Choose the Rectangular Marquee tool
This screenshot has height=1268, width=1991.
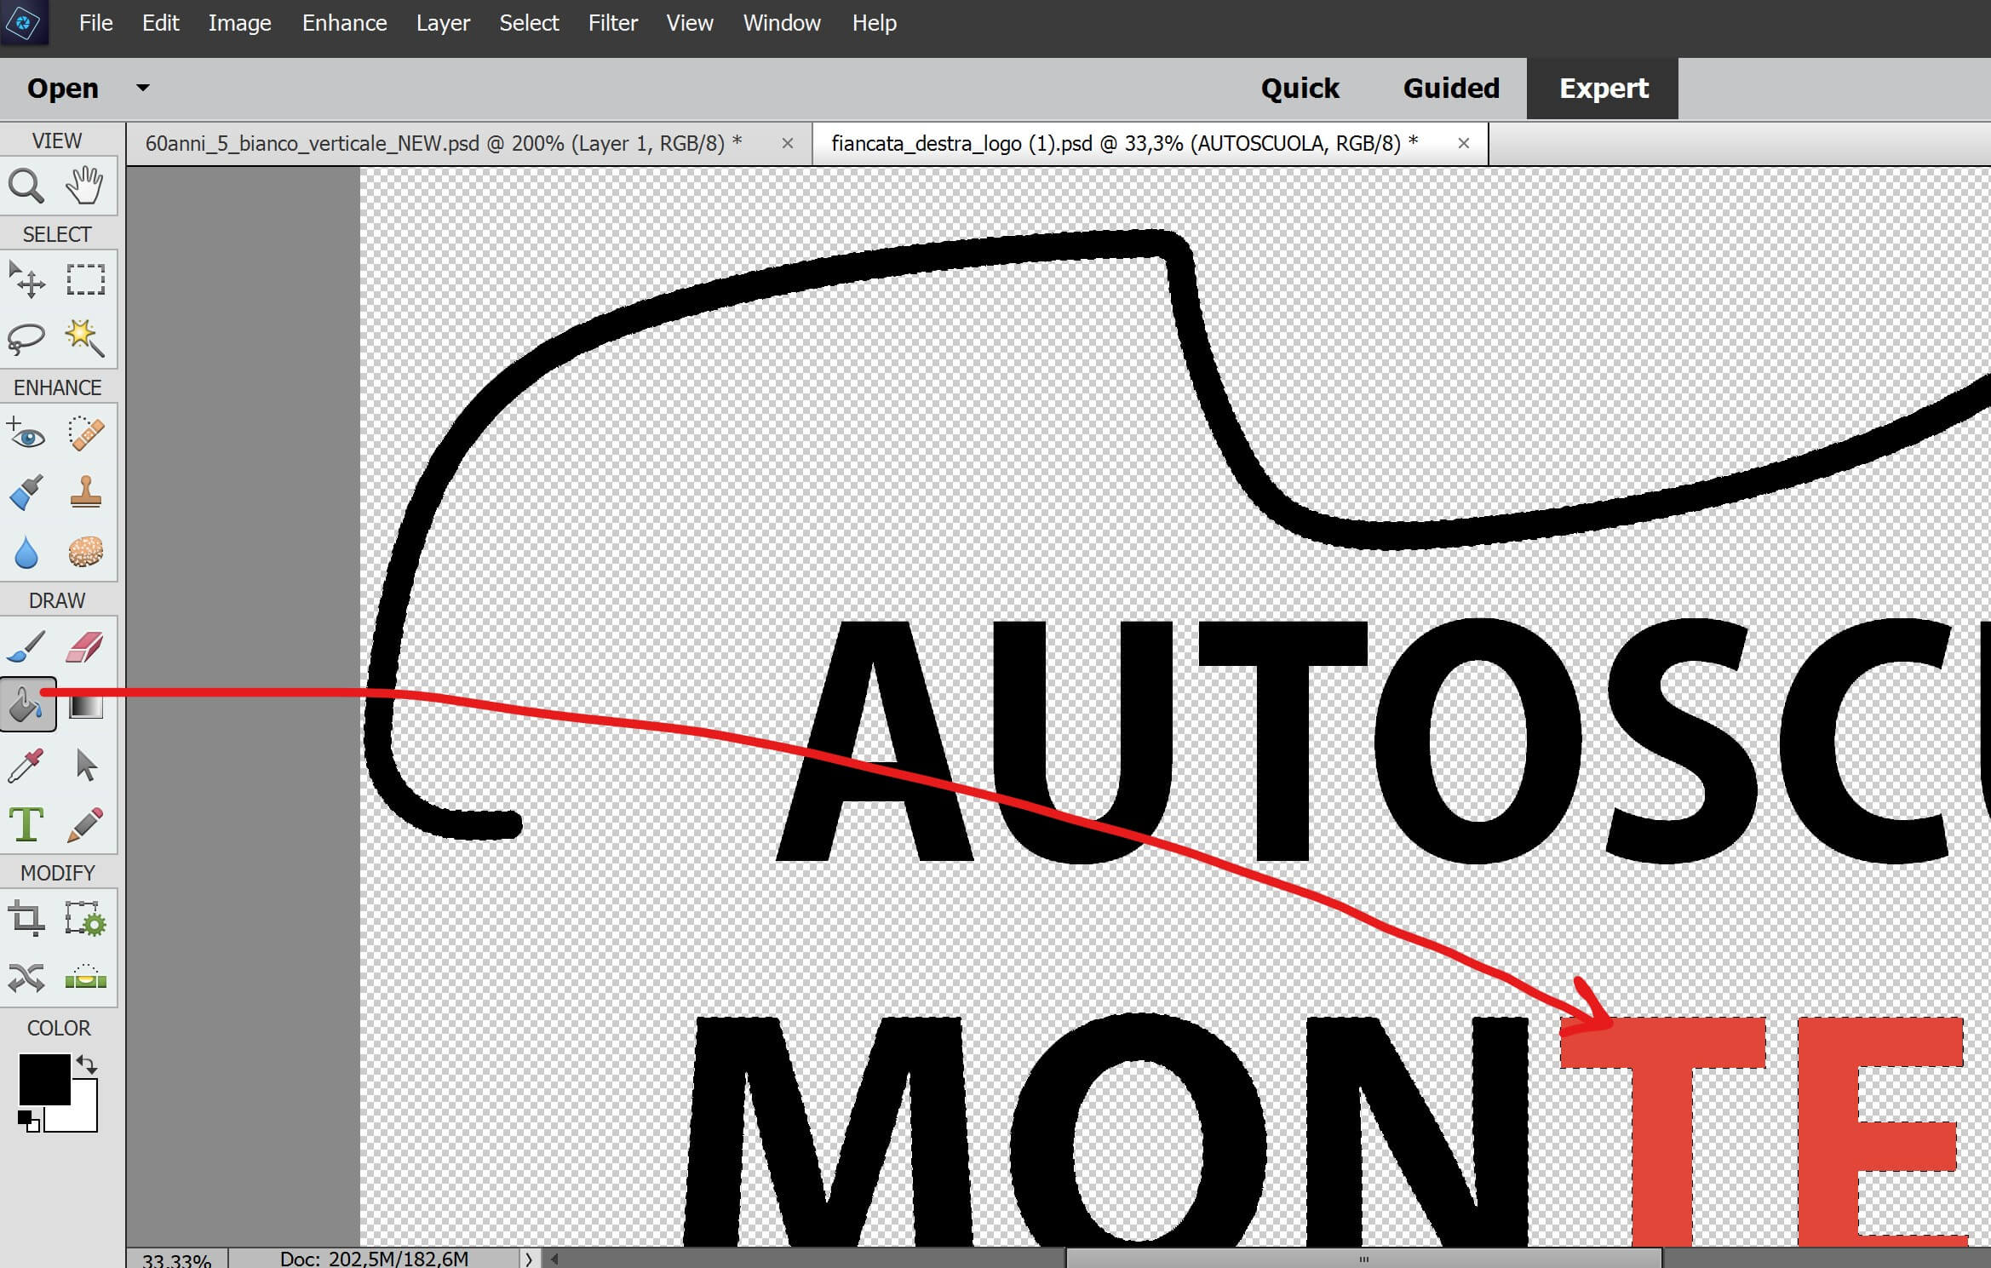pyautogui.click(x=85, y=280)
